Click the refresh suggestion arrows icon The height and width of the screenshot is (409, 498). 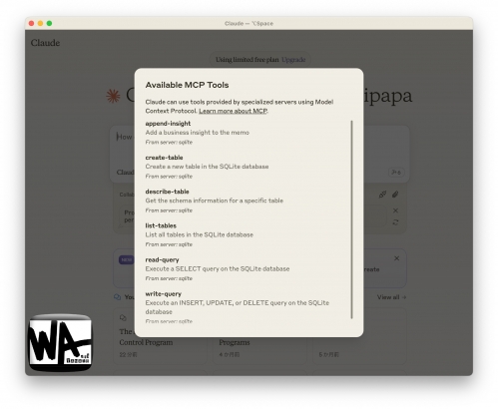(x=395, y=222)
